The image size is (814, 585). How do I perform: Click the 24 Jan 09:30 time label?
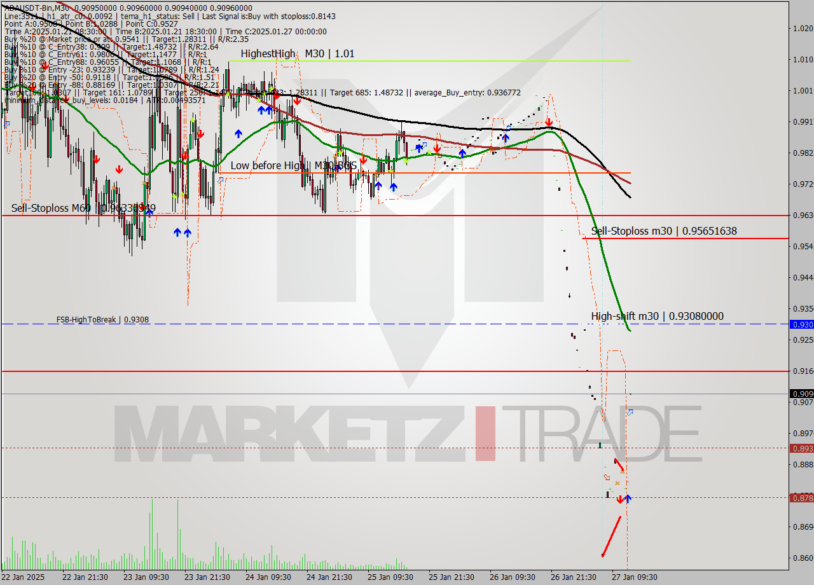pos(268,577)
